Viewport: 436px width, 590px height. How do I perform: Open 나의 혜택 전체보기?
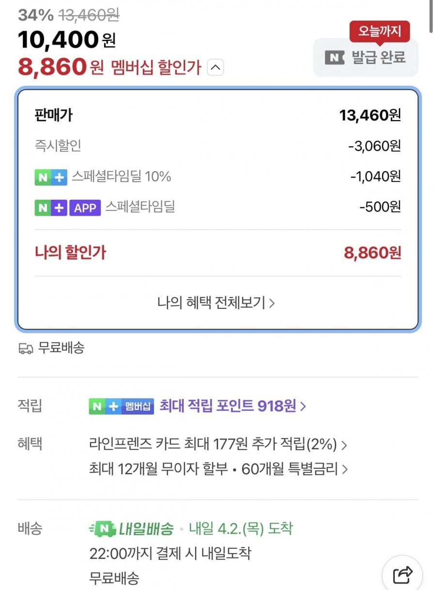point(216,303)
